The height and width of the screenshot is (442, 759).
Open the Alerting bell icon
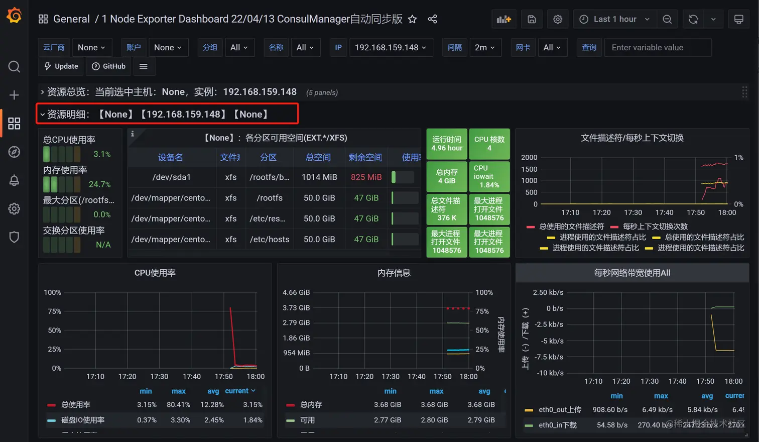pyautogui.click(x=14, y=180)
